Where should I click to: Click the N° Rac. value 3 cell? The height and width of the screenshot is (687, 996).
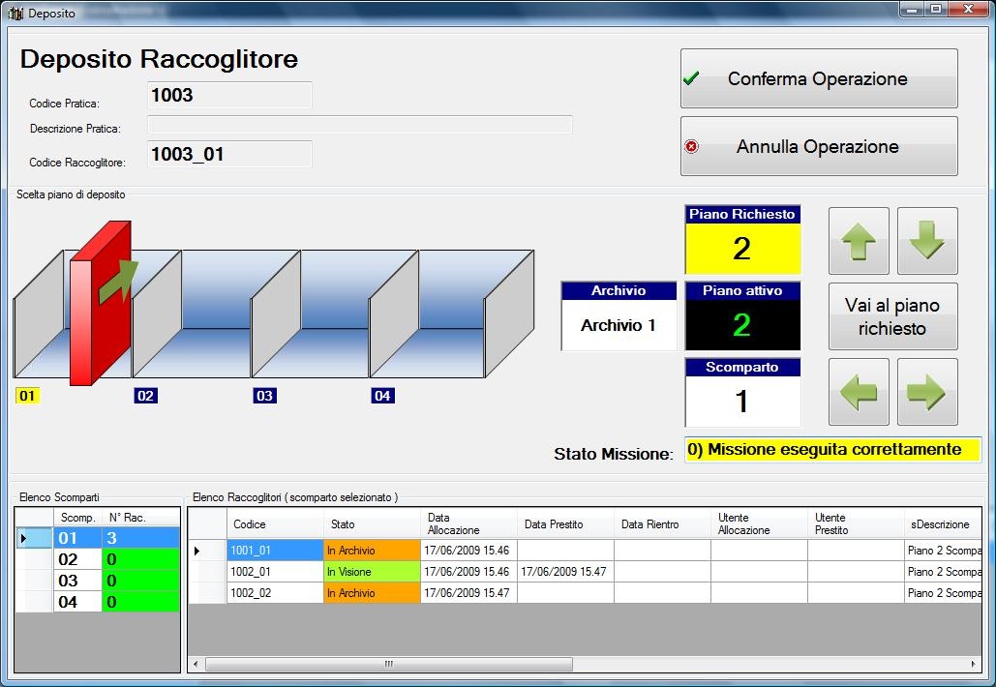140,538
